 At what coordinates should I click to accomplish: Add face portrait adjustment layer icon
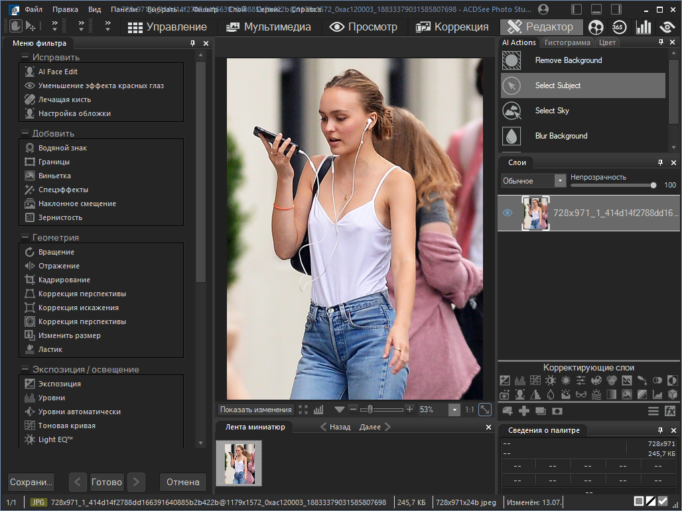click(x=519, y=394)
